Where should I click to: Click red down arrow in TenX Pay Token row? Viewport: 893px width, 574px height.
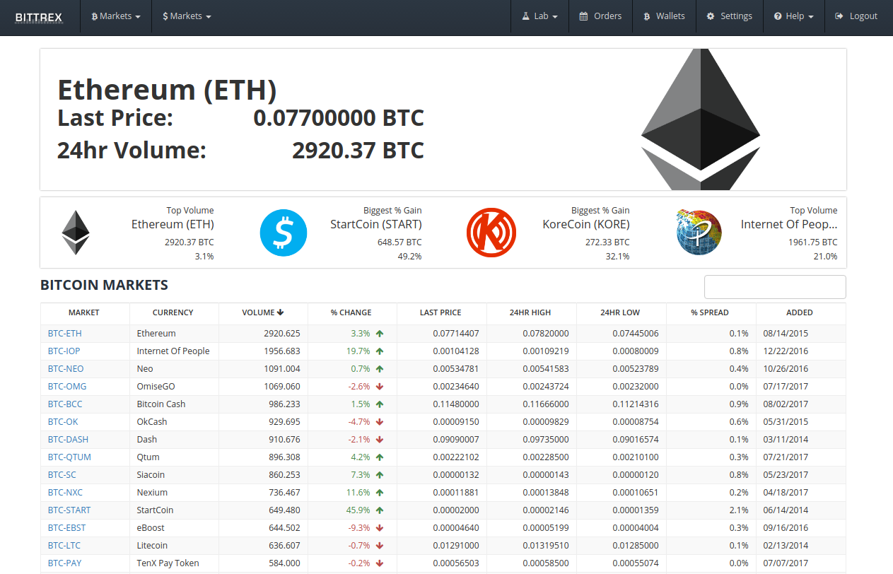pyautogui.click(x=380, y=563)
